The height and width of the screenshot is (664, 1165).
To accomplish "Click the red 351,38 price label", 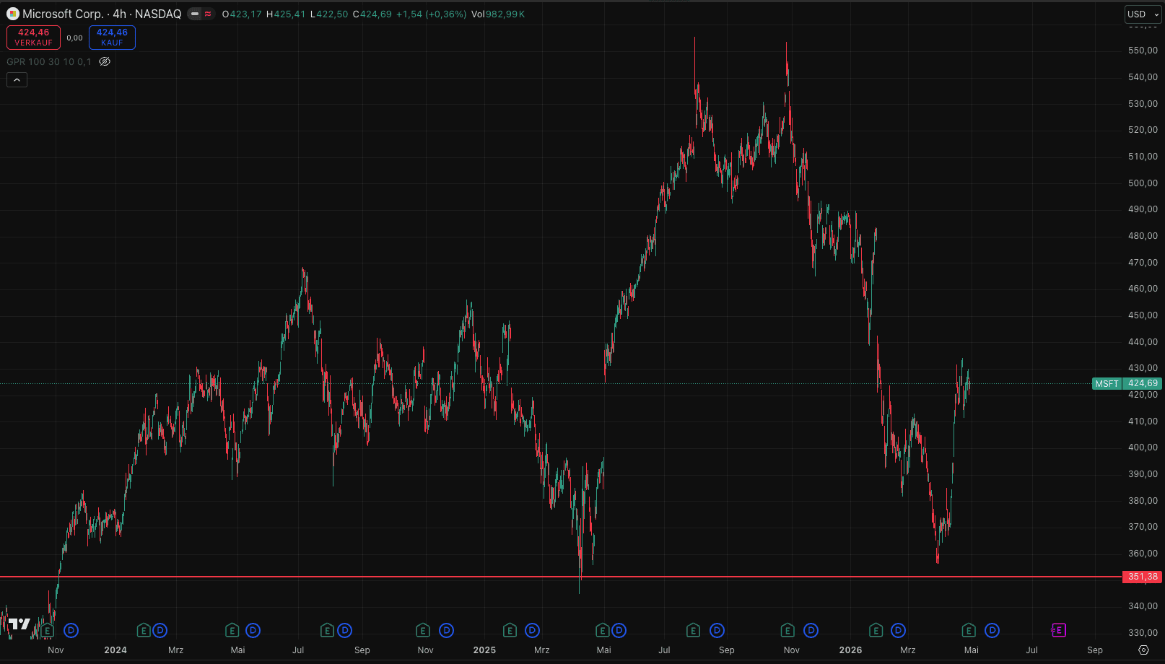I will click(x=1142, y=577).
